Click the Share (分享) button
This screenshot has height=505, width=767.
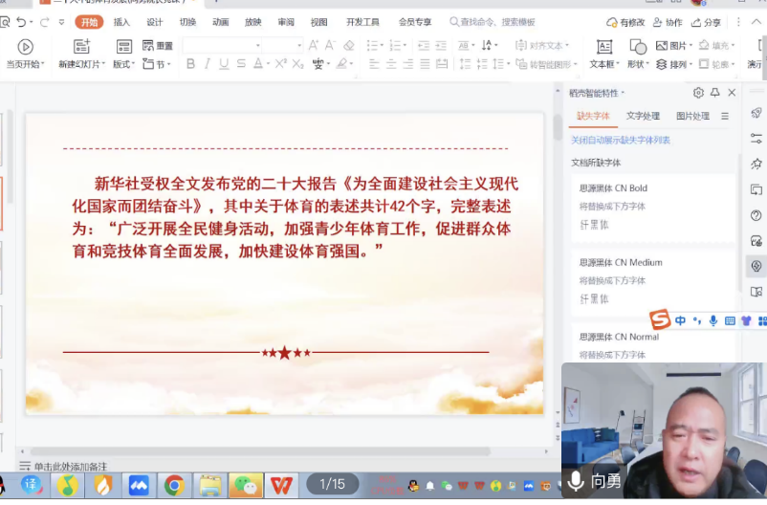tap(706, 22)
